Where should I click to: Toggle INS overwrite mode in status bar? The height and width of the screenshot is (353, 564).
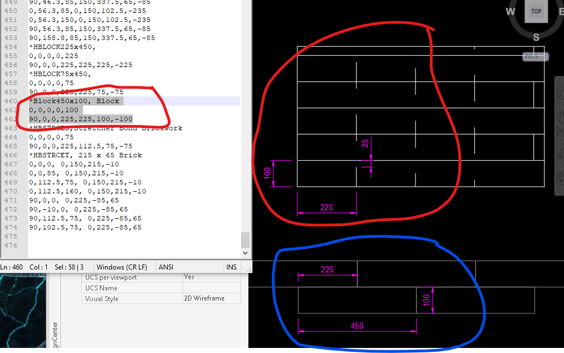click(x=231, y=267)
